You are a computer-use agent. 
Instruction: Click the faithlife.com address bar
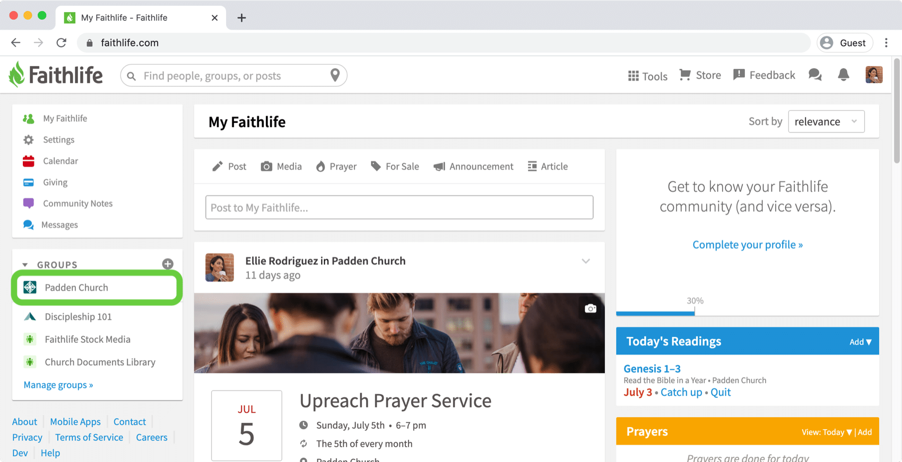pos(444,43)
